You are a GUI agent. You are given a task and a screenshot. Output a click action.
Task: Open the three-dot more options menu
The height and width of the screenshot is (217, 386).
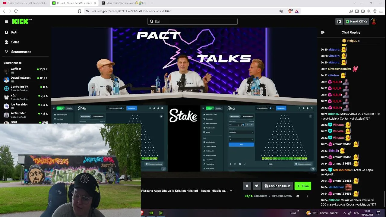(307, 196)
